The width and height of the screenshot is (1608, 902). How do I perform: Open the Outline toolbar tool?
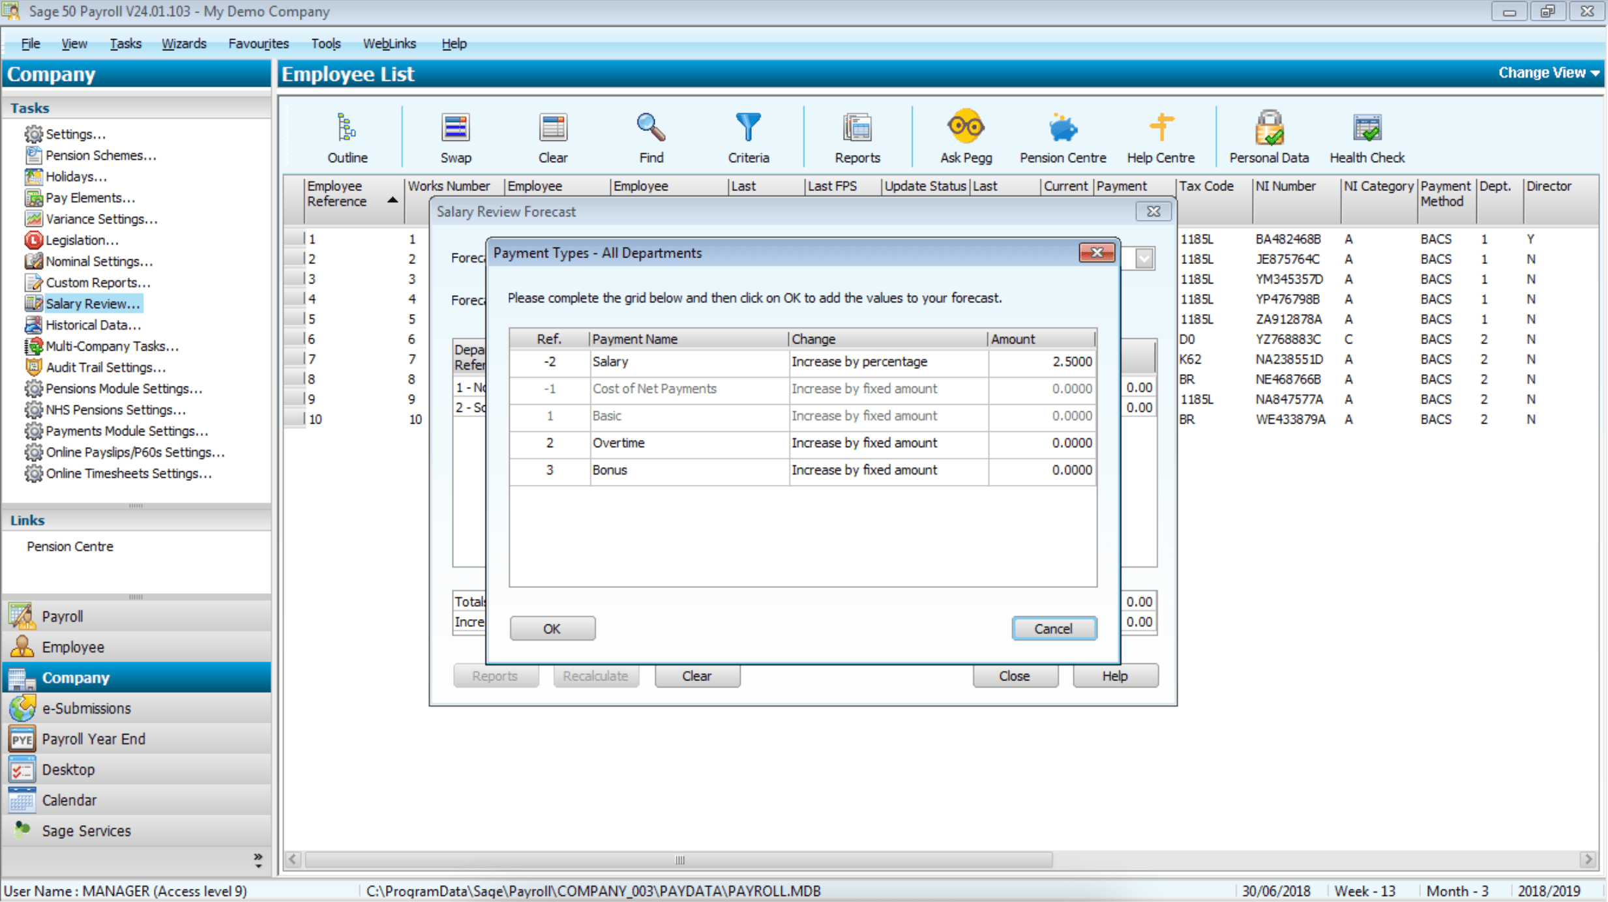tap(347, 137)
